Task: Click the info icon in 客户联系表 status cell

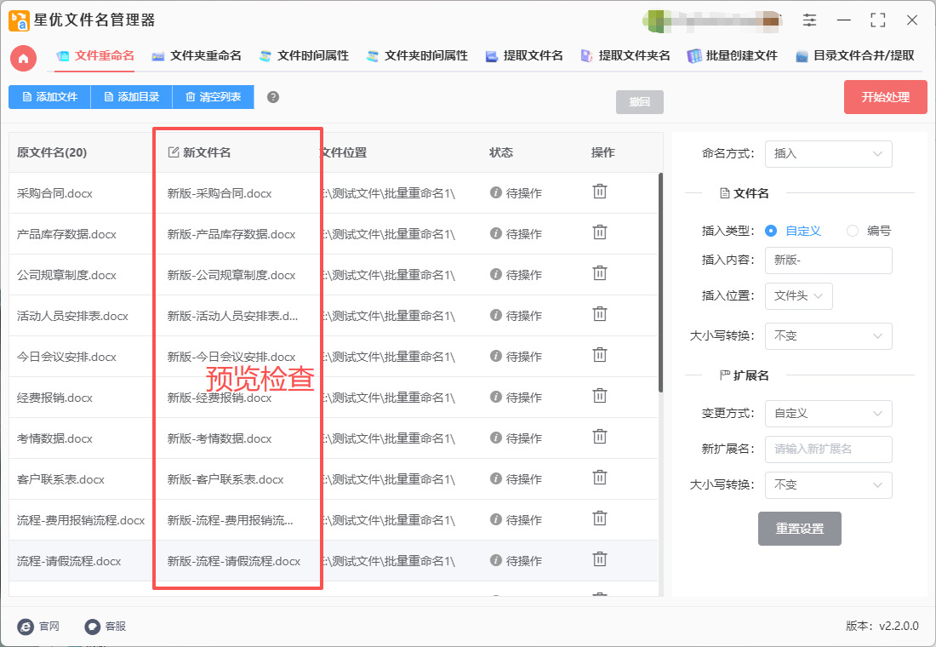Action: click(495, 478)
